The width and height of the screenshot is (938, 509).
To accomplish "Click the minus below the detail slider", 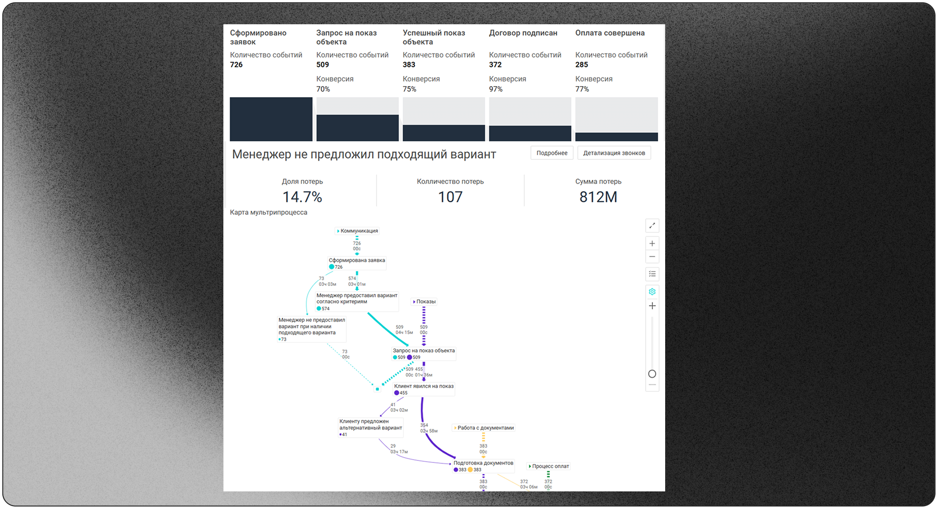I will (652, 385).
